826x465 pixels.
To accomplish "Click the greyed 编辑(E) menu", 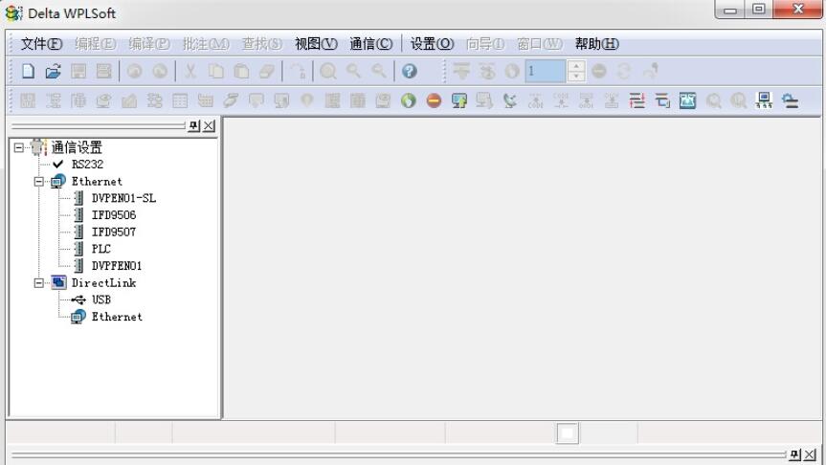I will click(96, 44).
